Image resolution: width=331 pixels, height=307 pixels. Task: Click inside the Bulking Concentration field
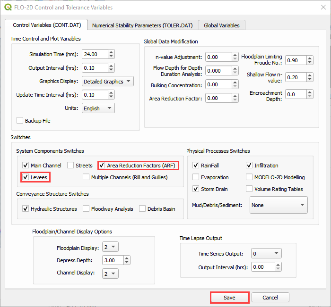click(218, 85)
